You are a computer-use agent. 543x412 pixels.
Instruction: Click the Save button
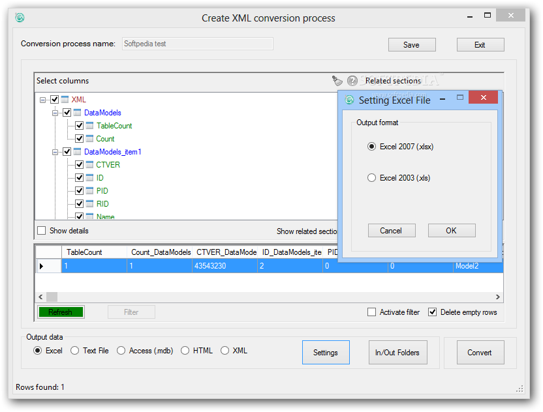click(x=412, y=44)
